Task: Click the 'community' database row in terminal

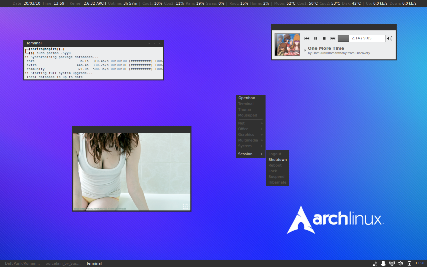Action: pos(94,69)
